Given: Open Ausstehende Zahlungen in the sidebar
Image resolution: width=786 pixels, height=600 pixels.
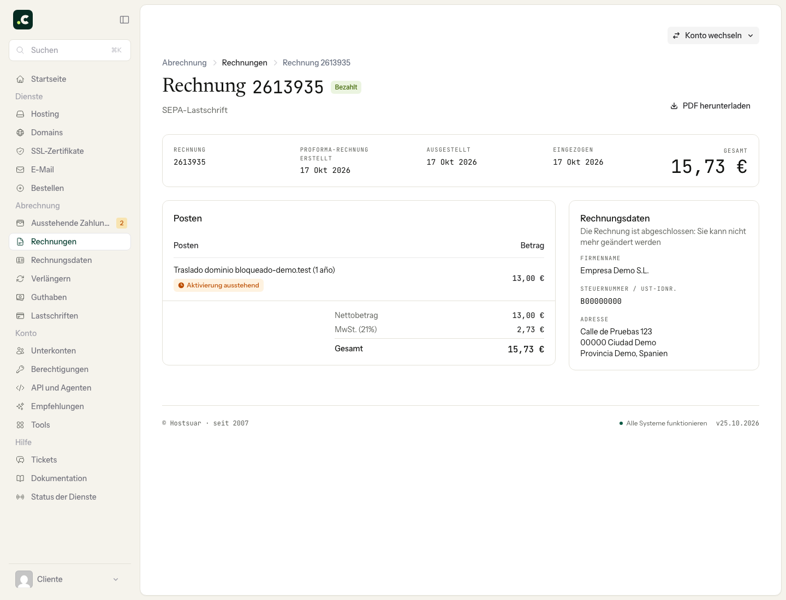Looking at the screenshot, I should tap(70, 223).
